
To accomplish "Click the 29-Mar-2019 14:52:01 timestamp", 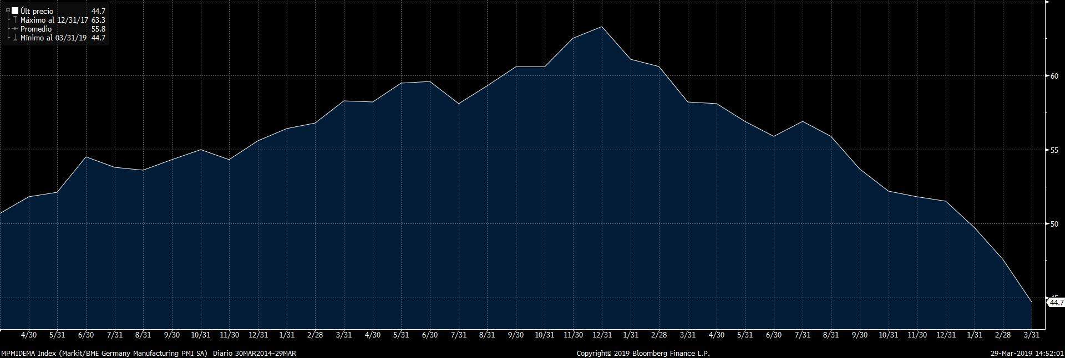I will click(1027, 353).
